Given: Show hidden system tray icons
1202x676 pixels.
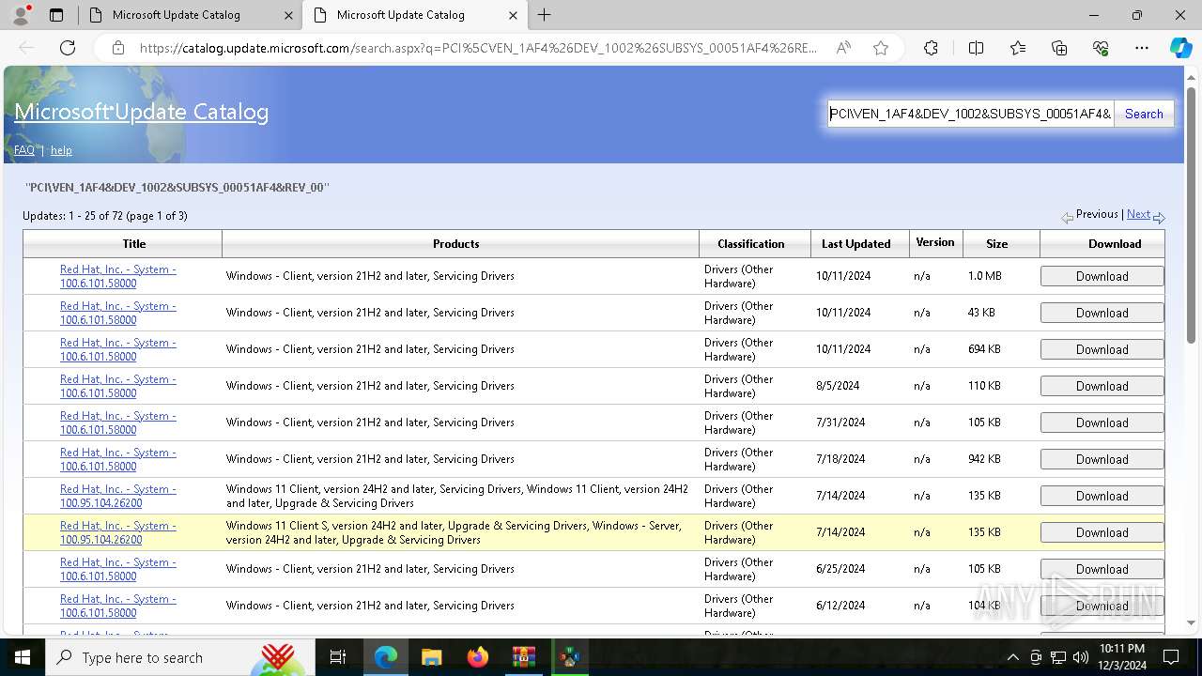Looking at the screenshot, I should pos(1012,657).
